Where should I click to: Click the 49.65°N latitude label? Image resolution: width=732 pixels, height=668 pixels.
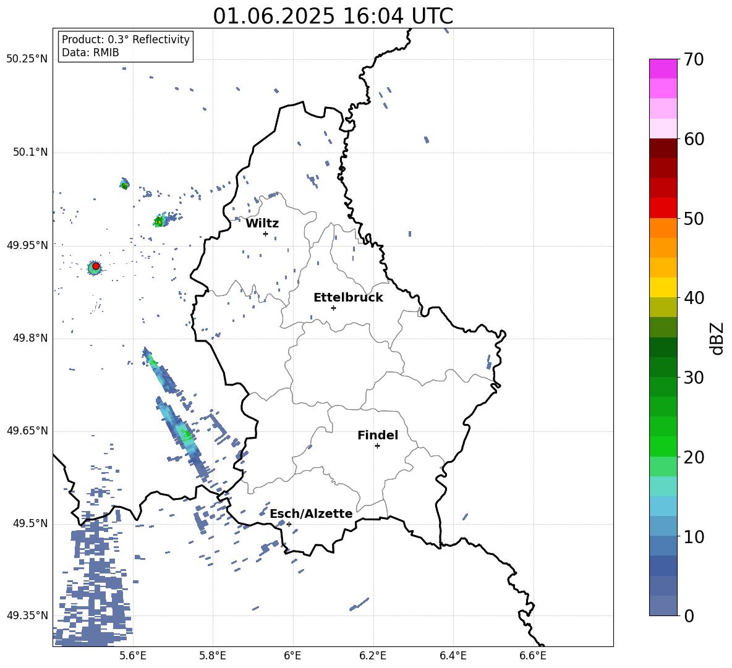(27, 431)
